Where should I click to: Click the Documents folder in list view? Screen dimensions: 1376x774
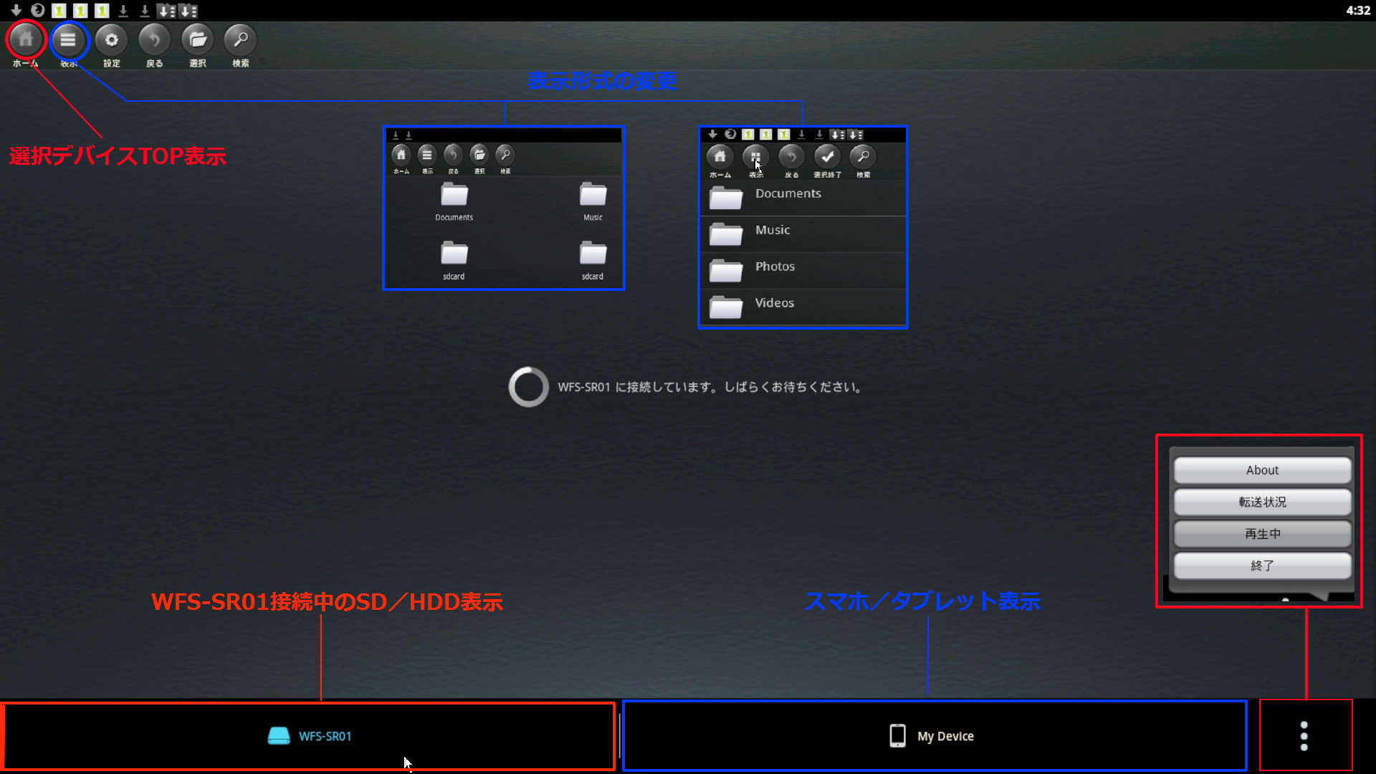click(x=788, y=195)
